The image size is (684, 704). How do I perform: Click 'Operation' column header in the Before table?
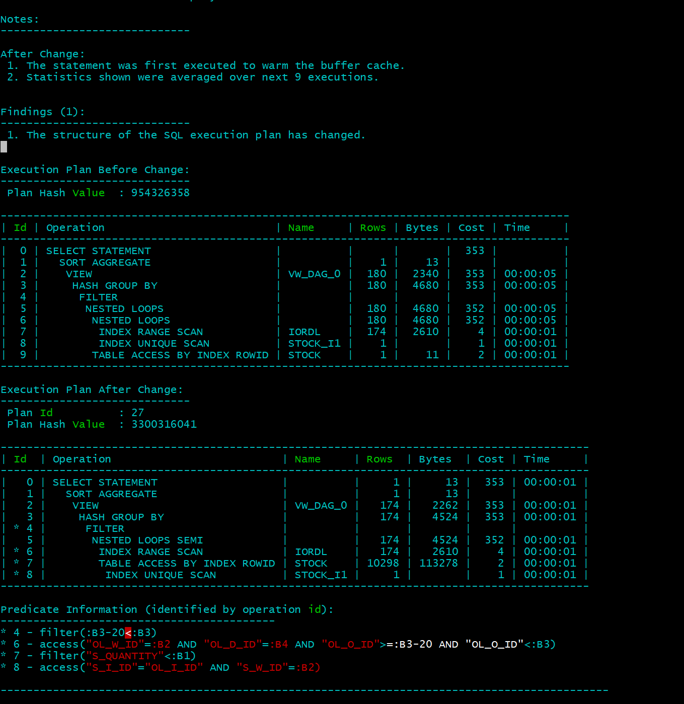point(75,228)
